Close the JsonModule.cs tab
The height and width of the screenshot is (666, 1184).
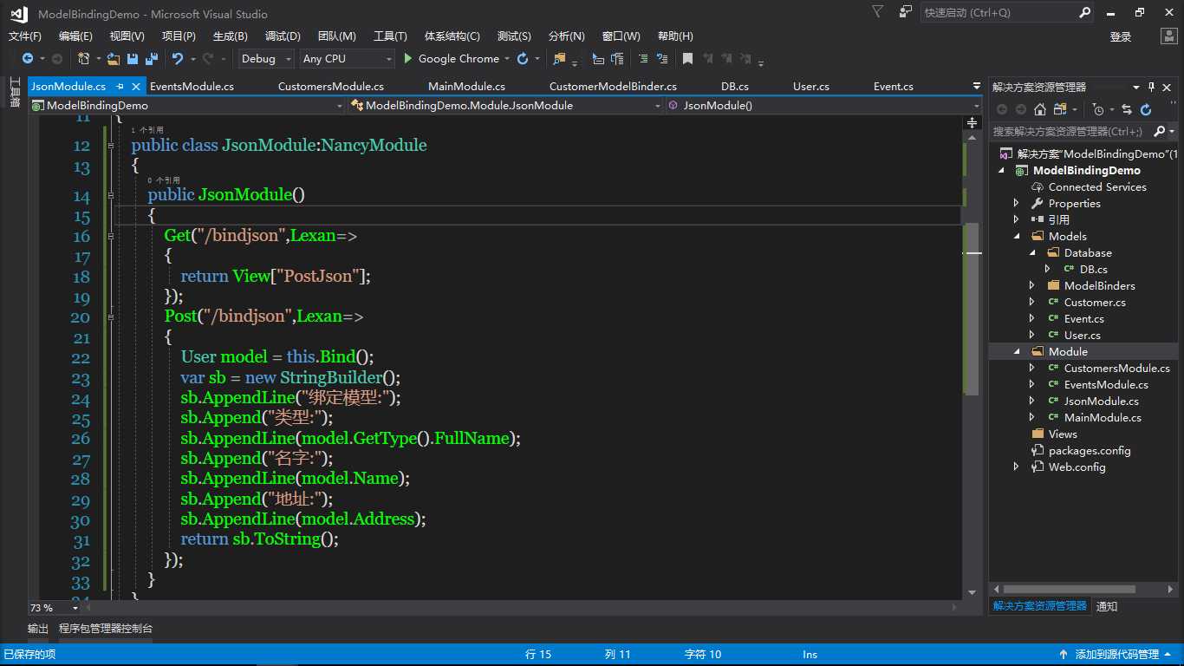[135, 86]
